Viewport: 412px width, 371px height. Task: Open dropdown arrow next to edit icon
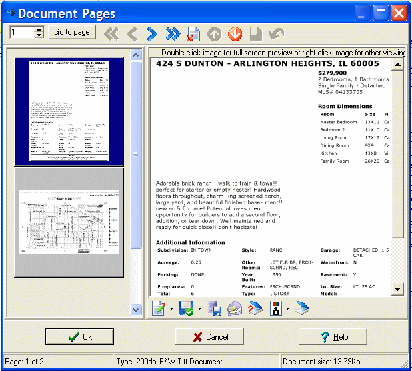pyautogui.click(x=171, y=308)
